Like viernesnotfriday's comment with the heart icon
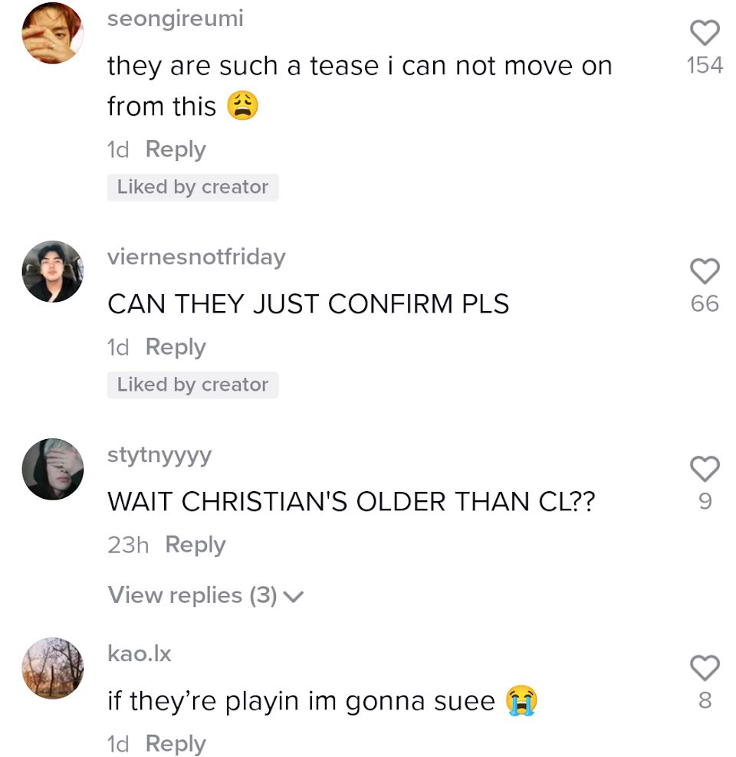The width and height of the screenshot is (736, 757). [x=705, y=270]
